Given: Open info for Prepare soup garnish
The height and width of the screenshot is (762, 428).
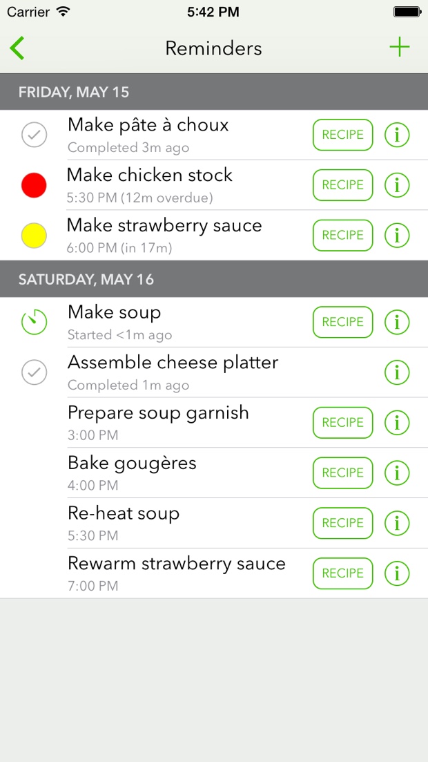Looking at the screenshot, I should (397, 423).
